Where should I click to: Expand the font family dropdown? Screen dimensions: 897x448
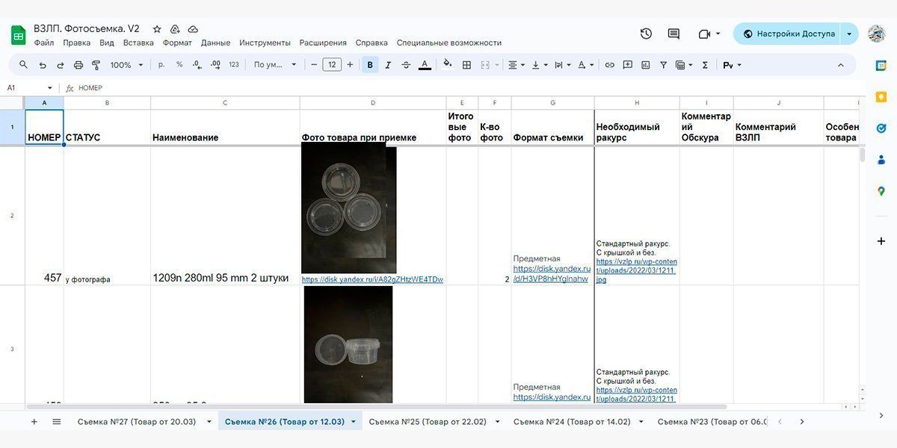coord(275,65)
